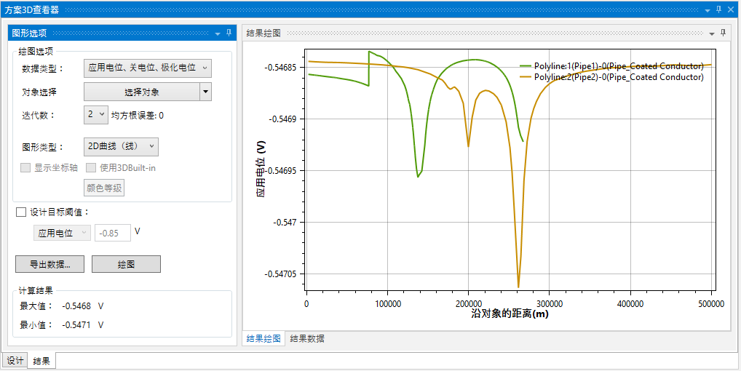Screen dimensions: 741x371
Task: Pin the 图形选项 panel
Action: click(x=229, y=33)
